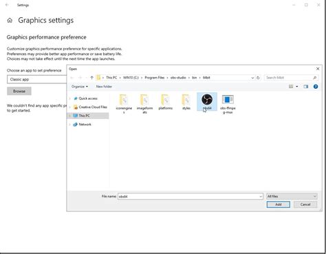Click the Add button

[x=279, y=204]
